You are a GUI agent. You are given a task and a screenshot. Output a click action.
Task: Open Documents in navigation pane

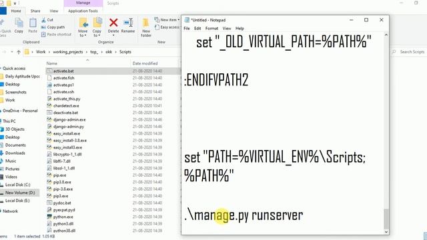point(15,145)
